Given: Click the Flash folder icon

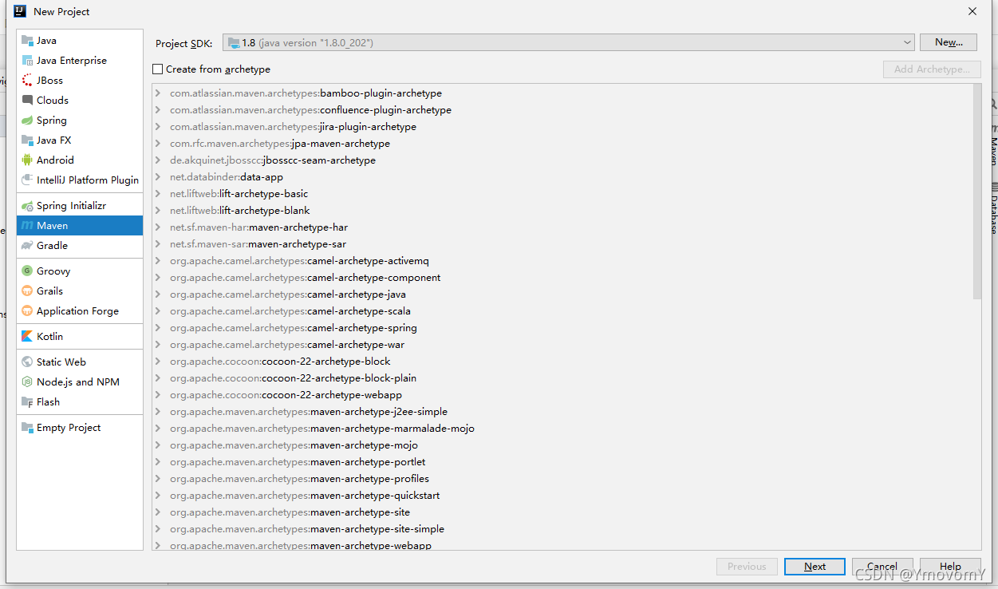Looking at the screenshot, I should [x=27, y=402].
